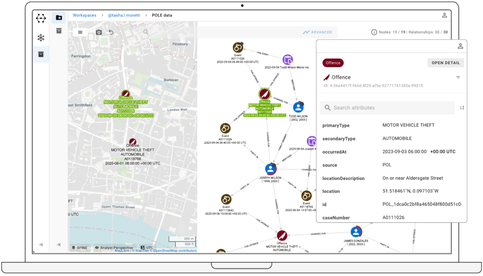Open the SPINE data source selector
This screenshot has height=276, width=483.
coord(80,248)
